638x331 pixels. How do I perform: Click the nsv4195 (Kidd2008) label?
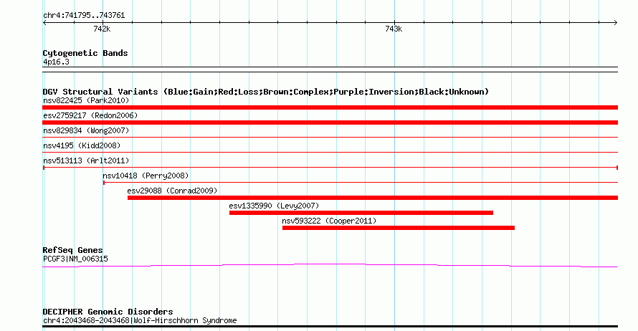pyautogui.click(x=82, y=145)
